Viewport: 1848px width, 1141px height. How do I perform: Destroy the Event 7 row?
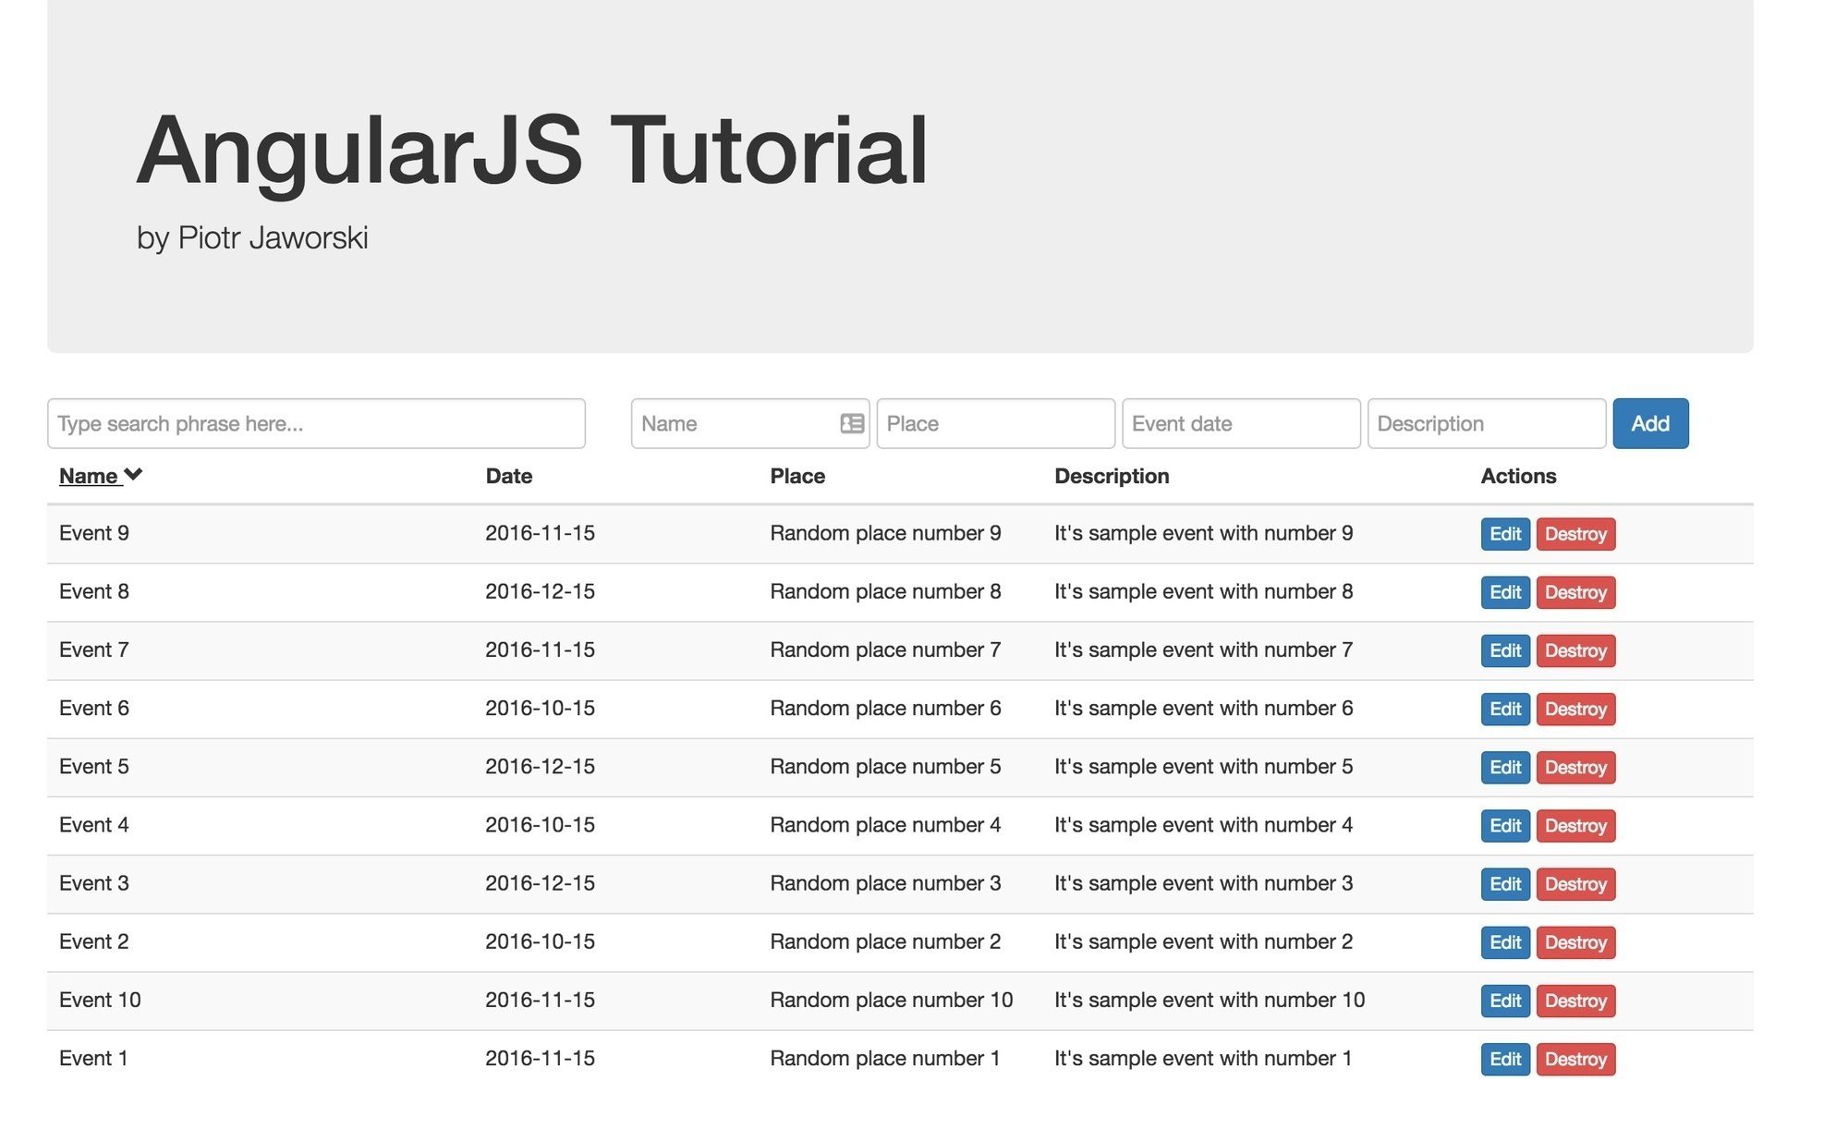point(1575,650)
